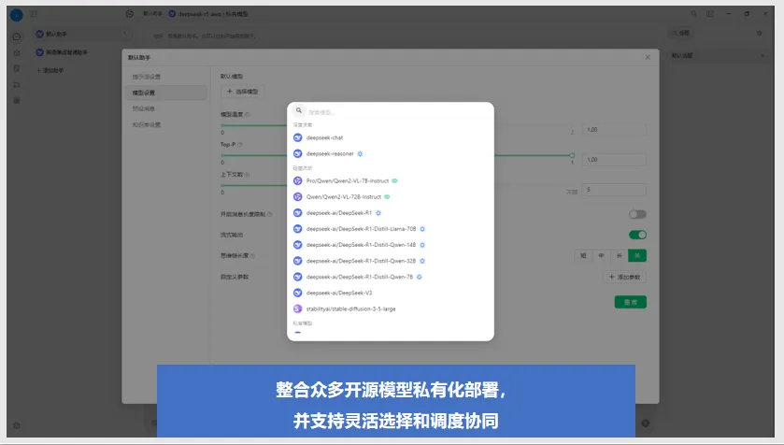Click the Top-P value field showing 1.00
This screenshot has width=784, height=445.
tap(615, 160)
